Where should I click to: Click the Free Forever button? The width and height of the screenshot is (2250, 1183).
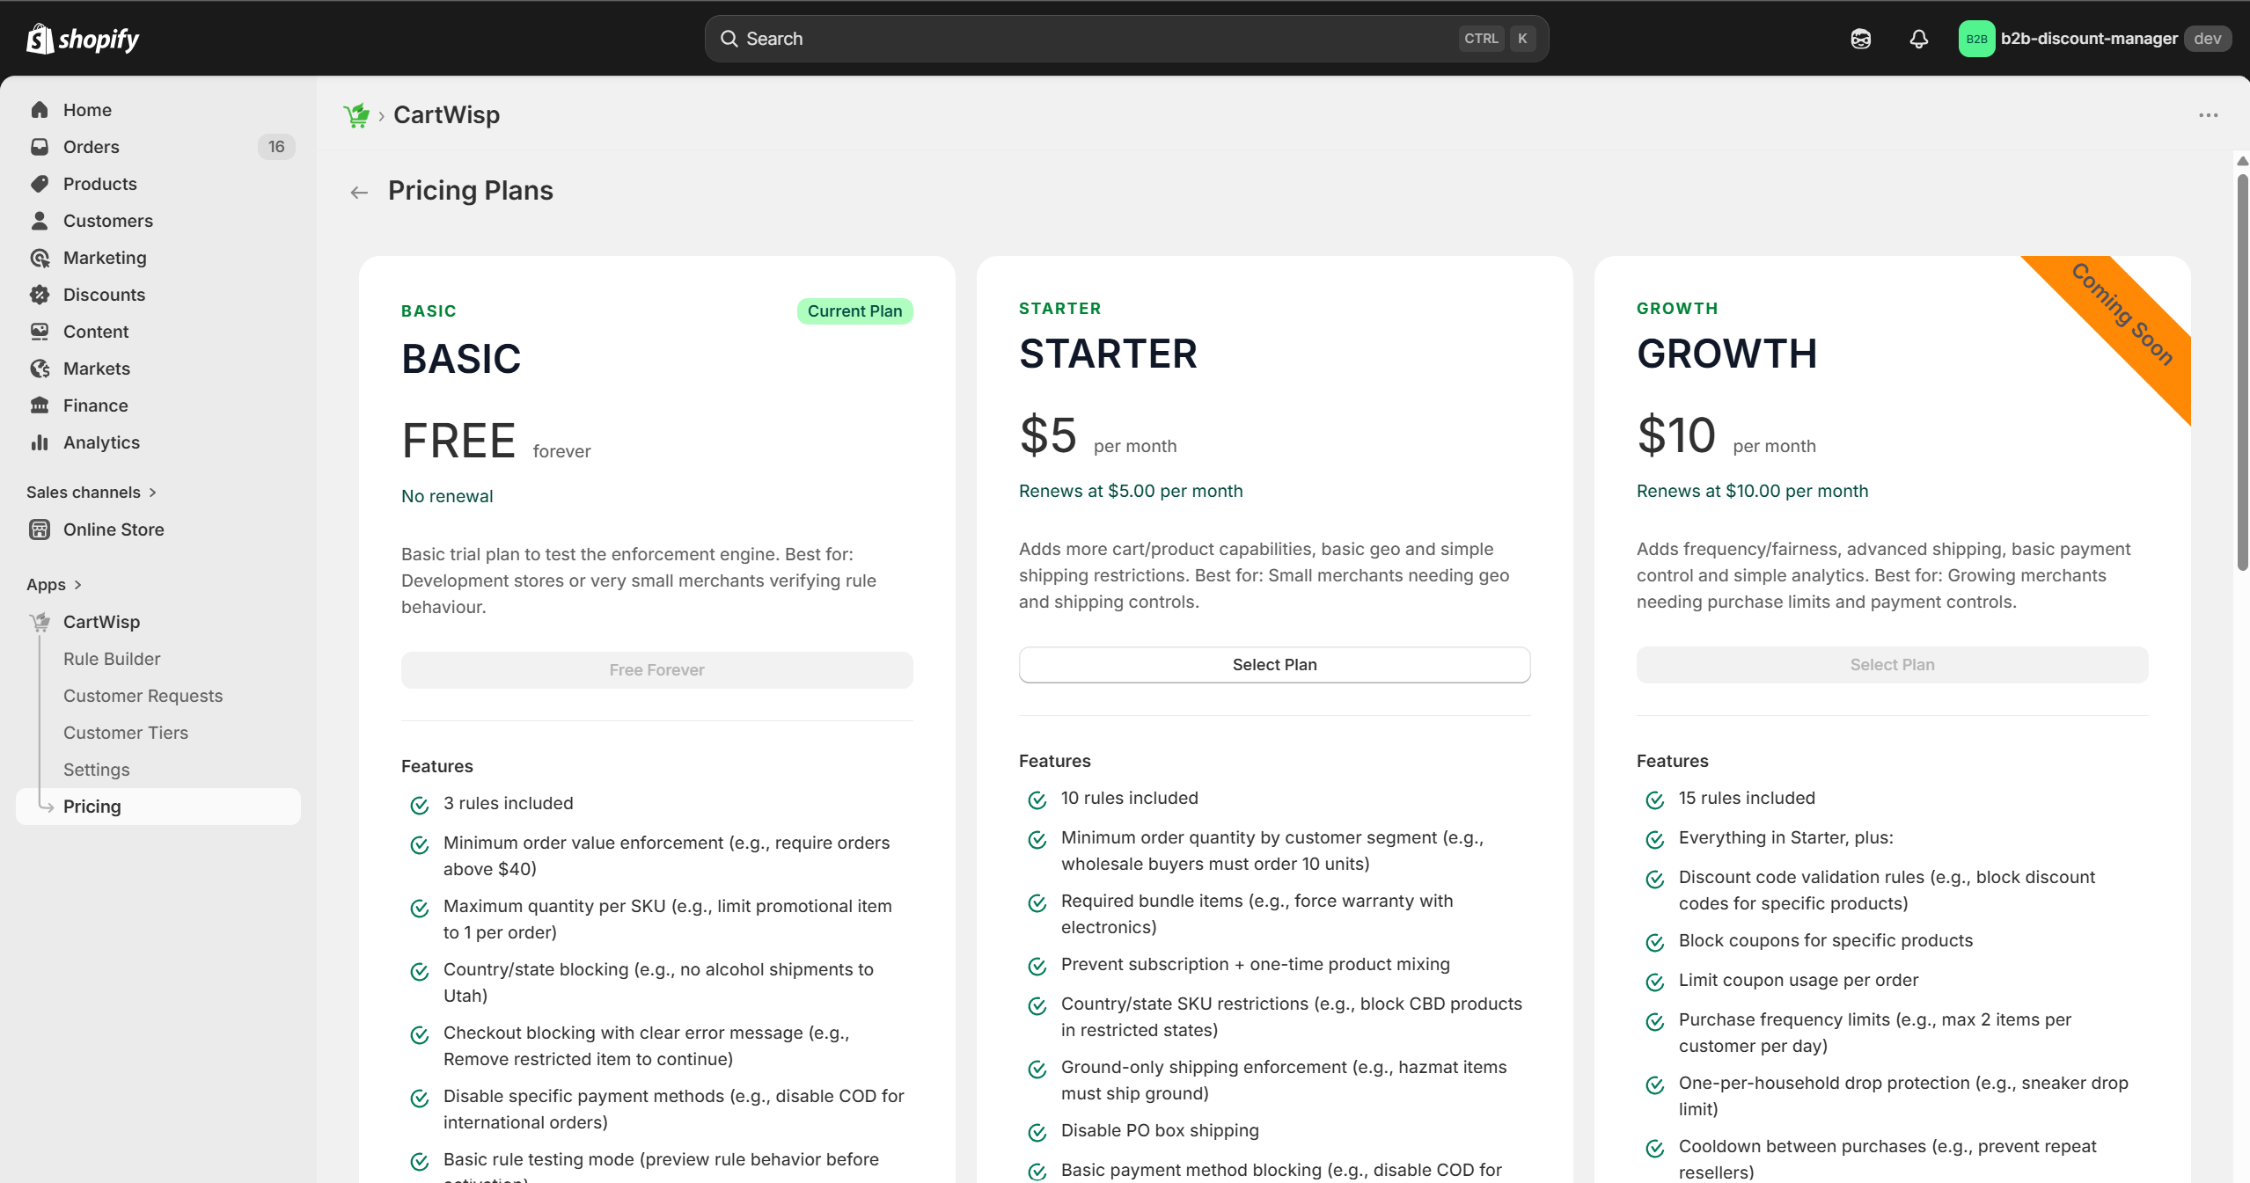pos(656,670)
